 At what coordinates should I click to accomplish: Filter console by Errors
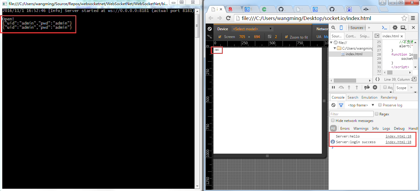(345, 129)
